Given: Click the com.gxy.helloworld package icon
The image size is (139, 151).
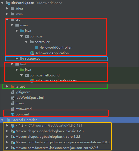Looking at the screenshot, I should pyautogui.click(x=27, y=75).
